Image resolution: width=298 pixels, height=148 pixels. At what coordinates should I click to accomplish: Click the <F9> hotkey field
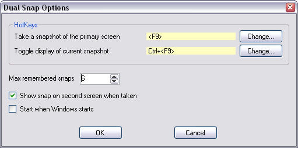(191, 36)
